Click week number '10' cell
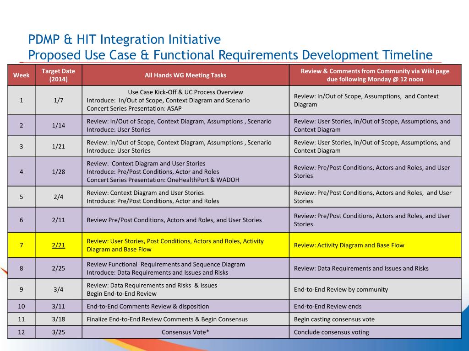The width and height of the screenshot is (469, 351). (x=21, y=306)
